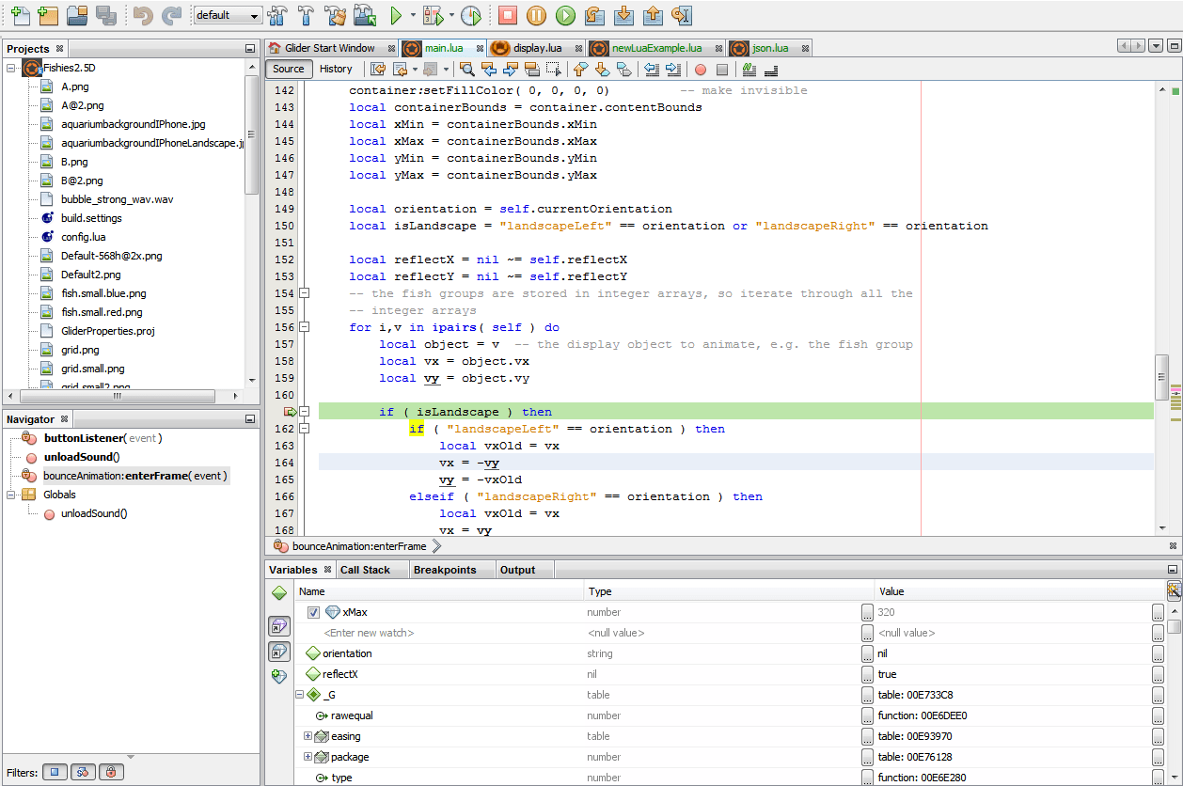Toggle the first Navigator filter button

[x=55, y=772]
